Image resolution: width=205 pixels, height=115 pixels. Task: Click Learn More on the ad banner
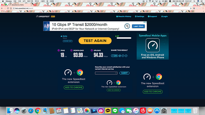(x=138, y=26)
